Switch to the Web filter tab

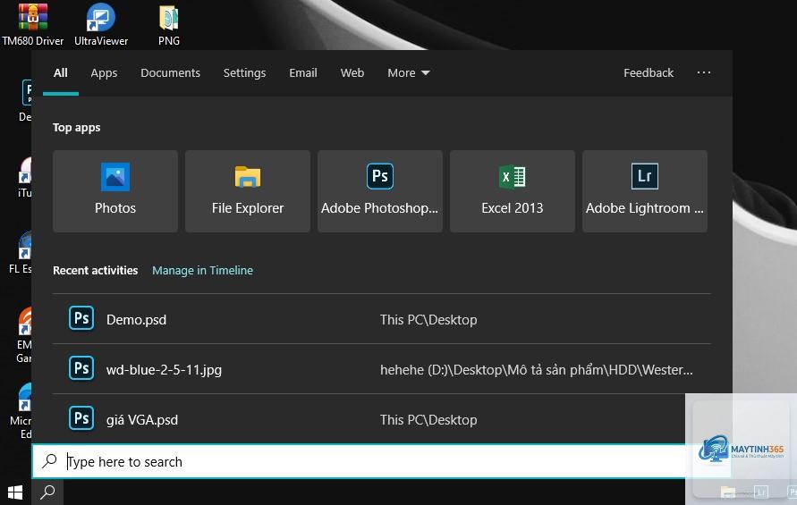[352, 73]
